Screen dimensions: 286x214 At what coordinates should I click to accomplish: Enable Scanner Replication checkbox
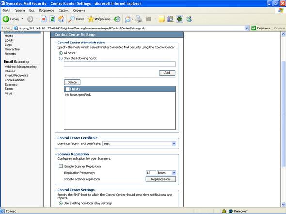[61, 166]
